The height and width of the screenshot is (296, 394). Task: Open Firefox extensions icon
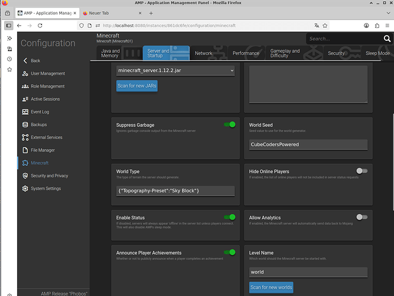(377, 25)
